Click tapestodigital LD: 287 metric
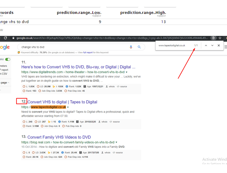The width and height of the screenshot is (227, 173). [40, 122]
